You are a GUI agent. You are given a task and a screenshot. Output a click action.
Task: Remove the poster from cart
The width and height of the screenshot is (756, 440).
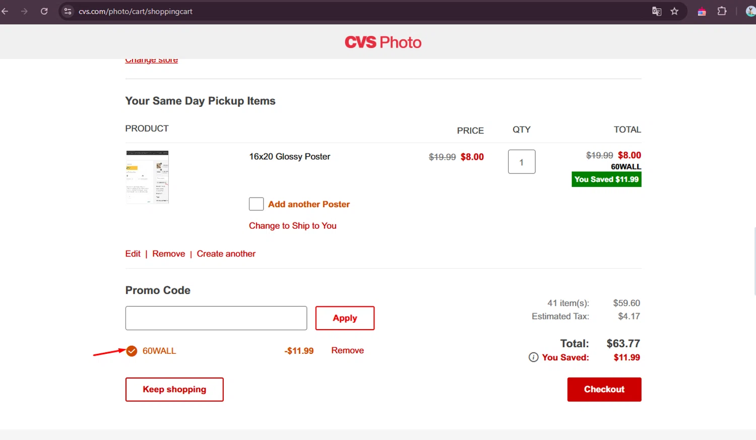pyautogui.click(x=168, y=254)
